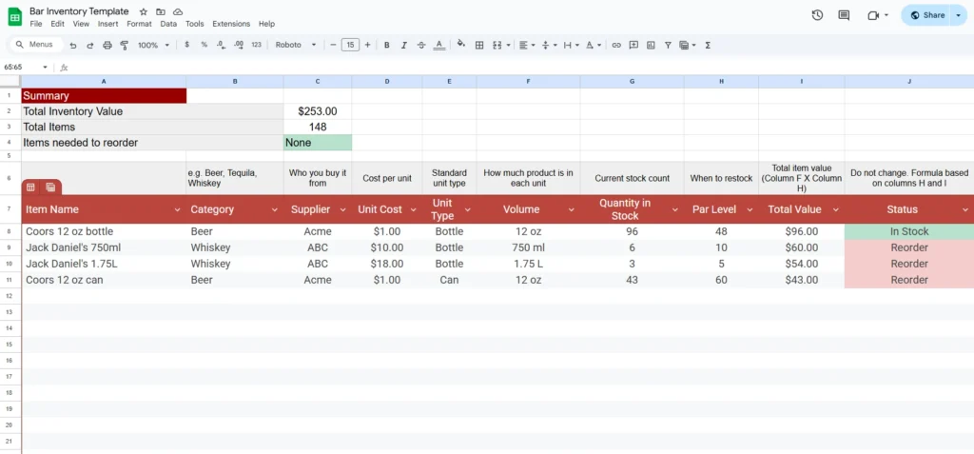Click the Insert chart icon
This screenshot has height=454, width=974.
pyautogui.click(x=651, y=45)
